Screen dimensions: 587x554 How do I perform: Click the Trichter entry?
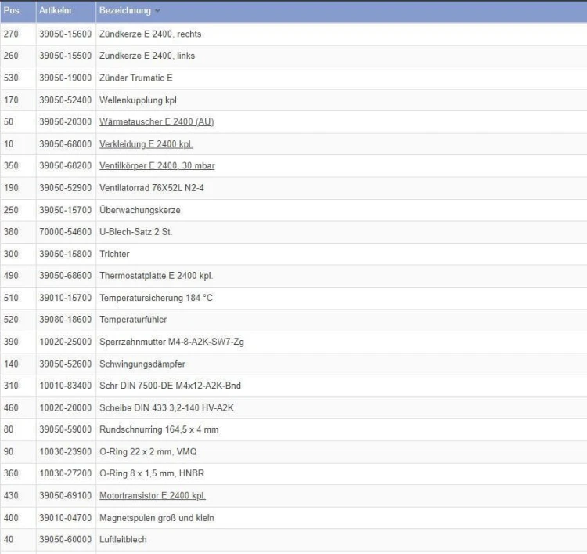click(x=114, y=254)
